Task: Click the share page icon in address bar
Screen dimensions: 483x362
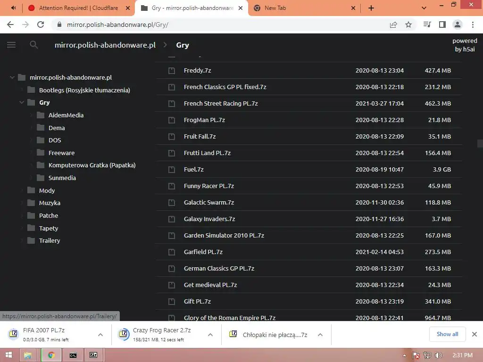Action: (393, 25)
